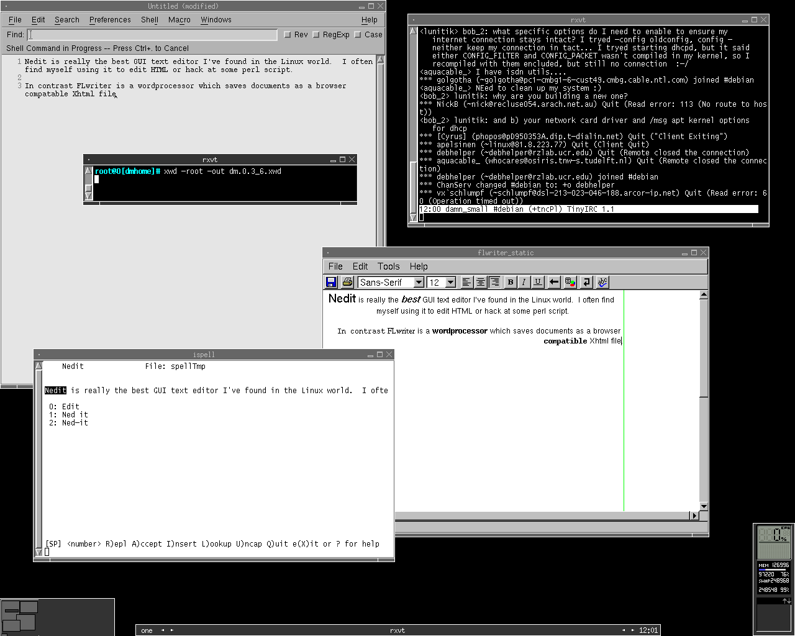
Task: Open the Shell menu in NEdit
Action: pyautogui.click(x=150, y=20)
